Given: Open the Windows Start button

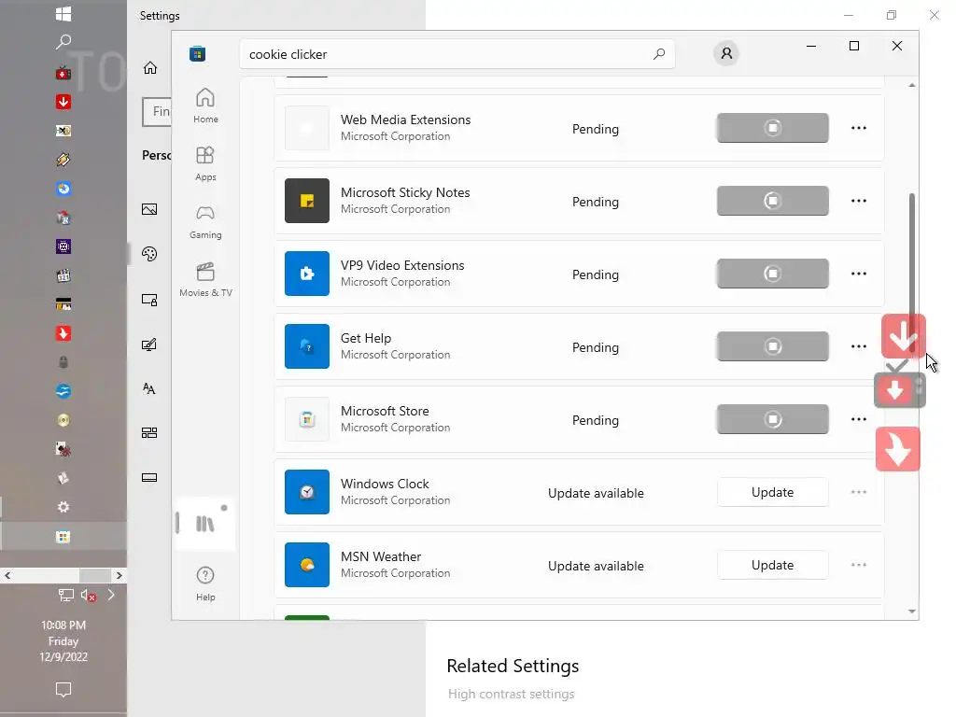Looking at the screenshot, I should [x=63, y=14].
